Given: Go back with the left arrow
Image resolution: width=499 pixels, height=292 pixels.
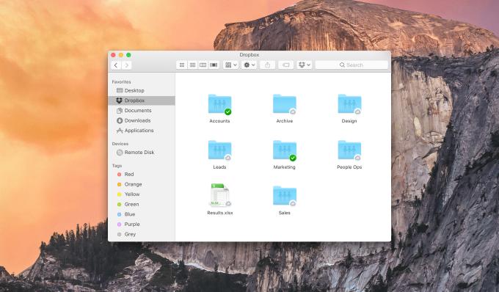Looking at the screenshot, I should pyautogui.click(x=116, y=65).
